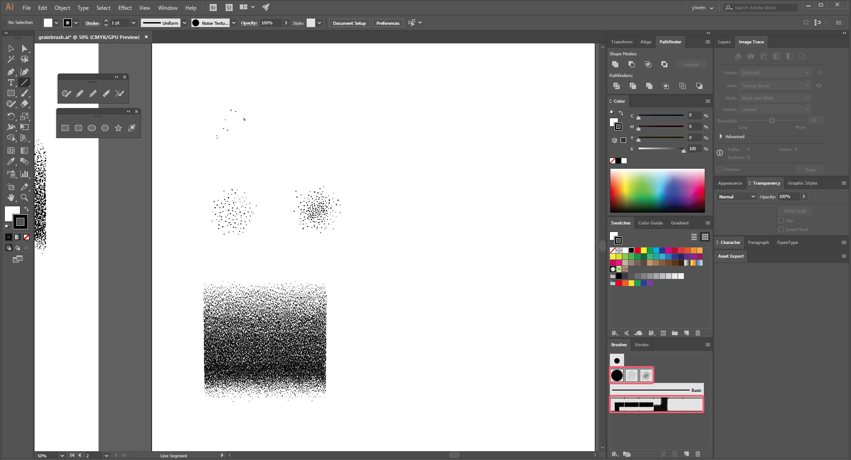Viewport: 851px width, 460px height.
Task: Click the Make Mask button
Action: (x=795, y=211)
